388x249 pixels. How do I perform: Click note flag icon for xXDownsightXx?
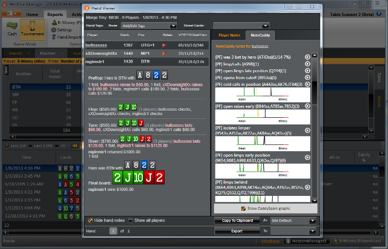coord(164,53)
